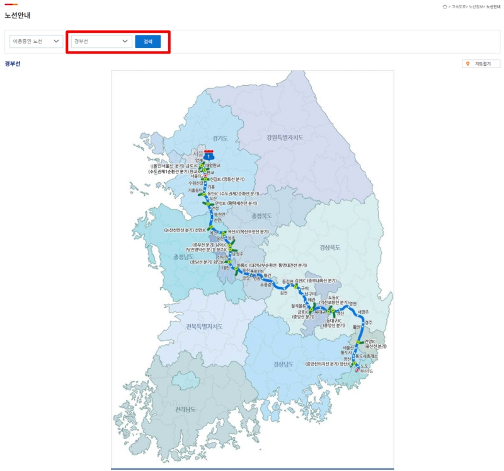Click the 북천안 interchange label
The image size is (504, 471).
coord(220,214)
